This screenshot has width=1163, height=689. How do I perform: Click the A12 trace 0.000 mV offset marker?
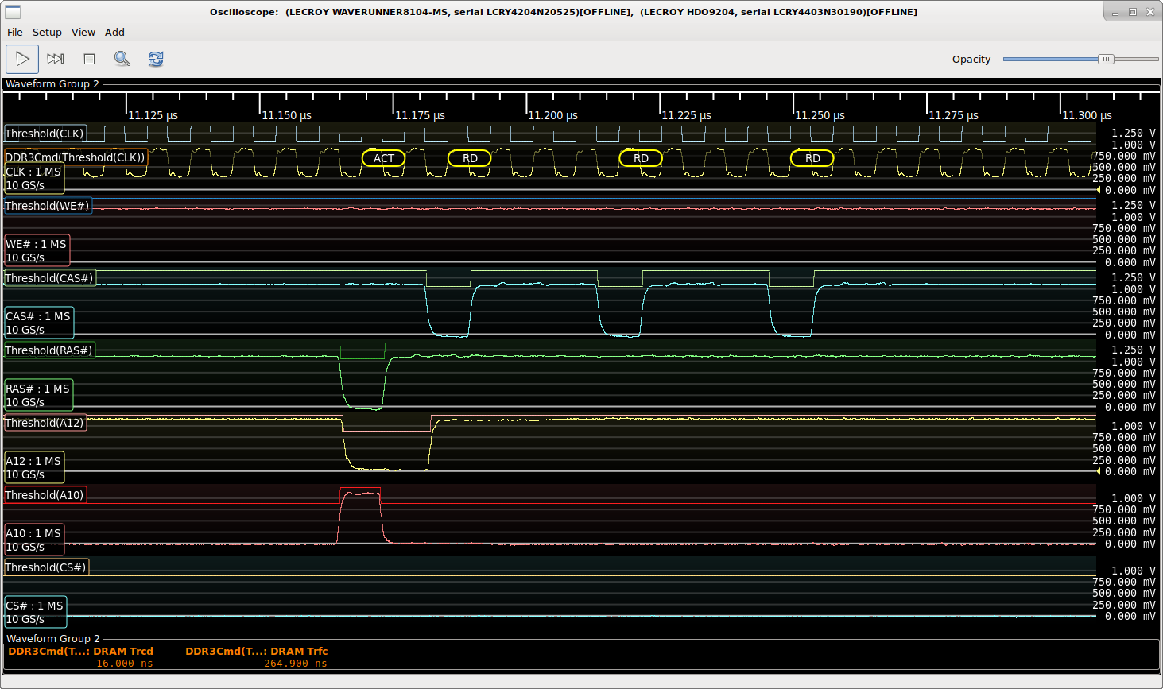pyautogui.click(x=1099, y=471)
